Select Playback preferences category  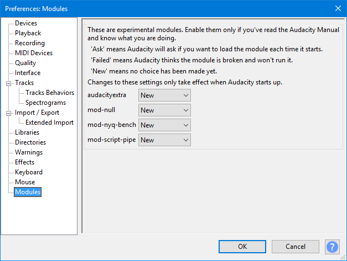click(x=28, y=33)
